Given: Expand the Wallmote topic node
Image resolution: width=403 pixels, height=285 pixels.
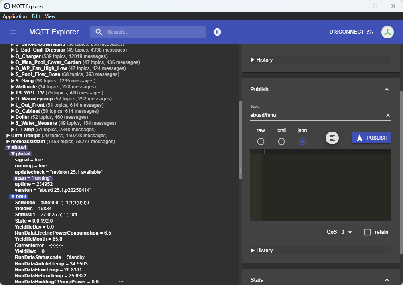Looking at the screenshot, I should click(12, 87).
